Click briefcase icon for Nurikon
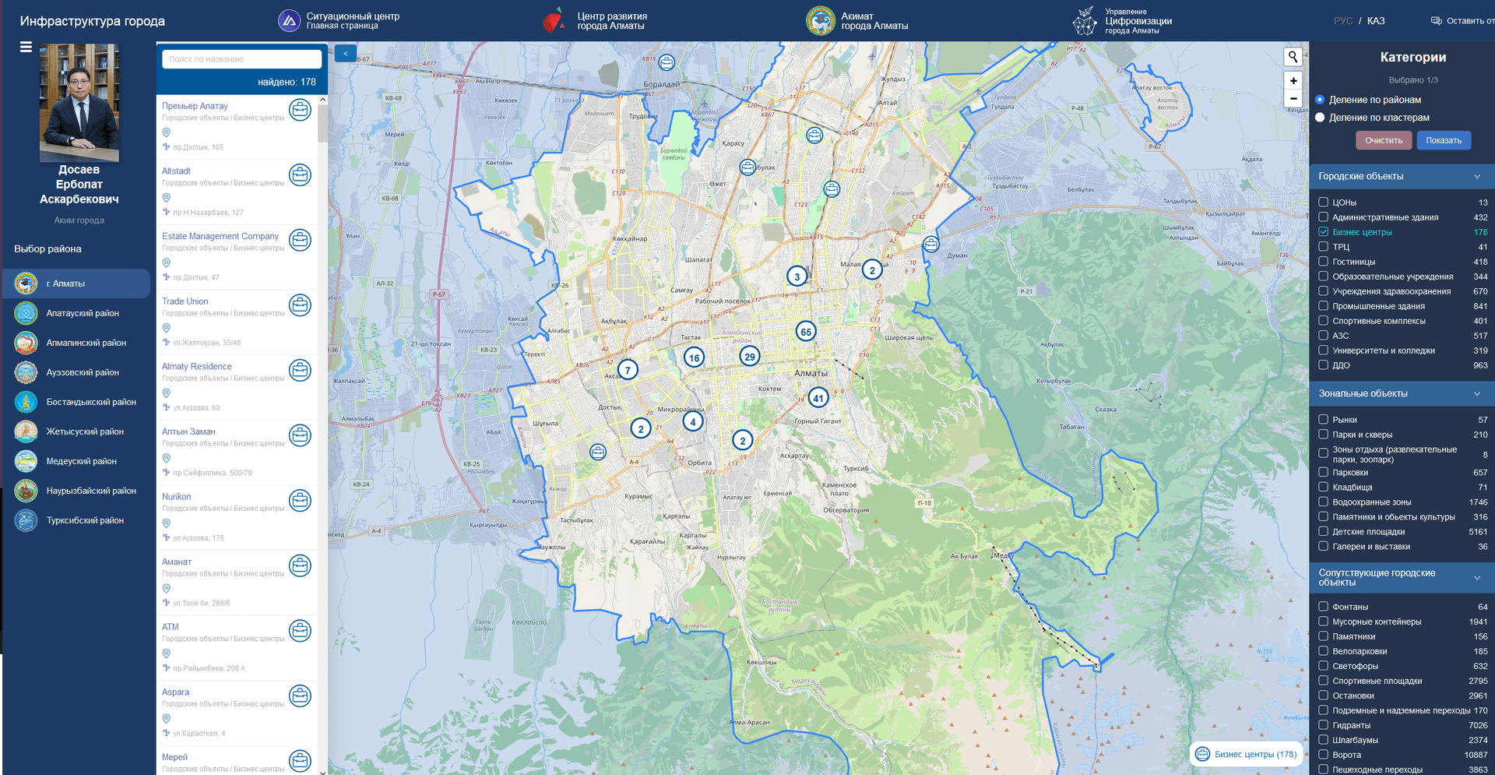The width and height of the screenshot is (1495, 775). (300, 501)
